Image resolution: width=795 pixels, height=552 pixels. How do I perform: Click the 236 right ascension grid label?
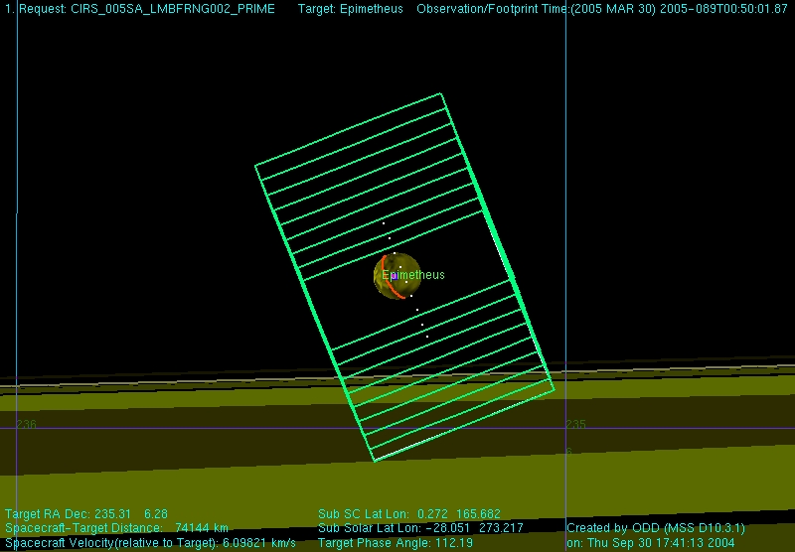(x=26, y=424)
